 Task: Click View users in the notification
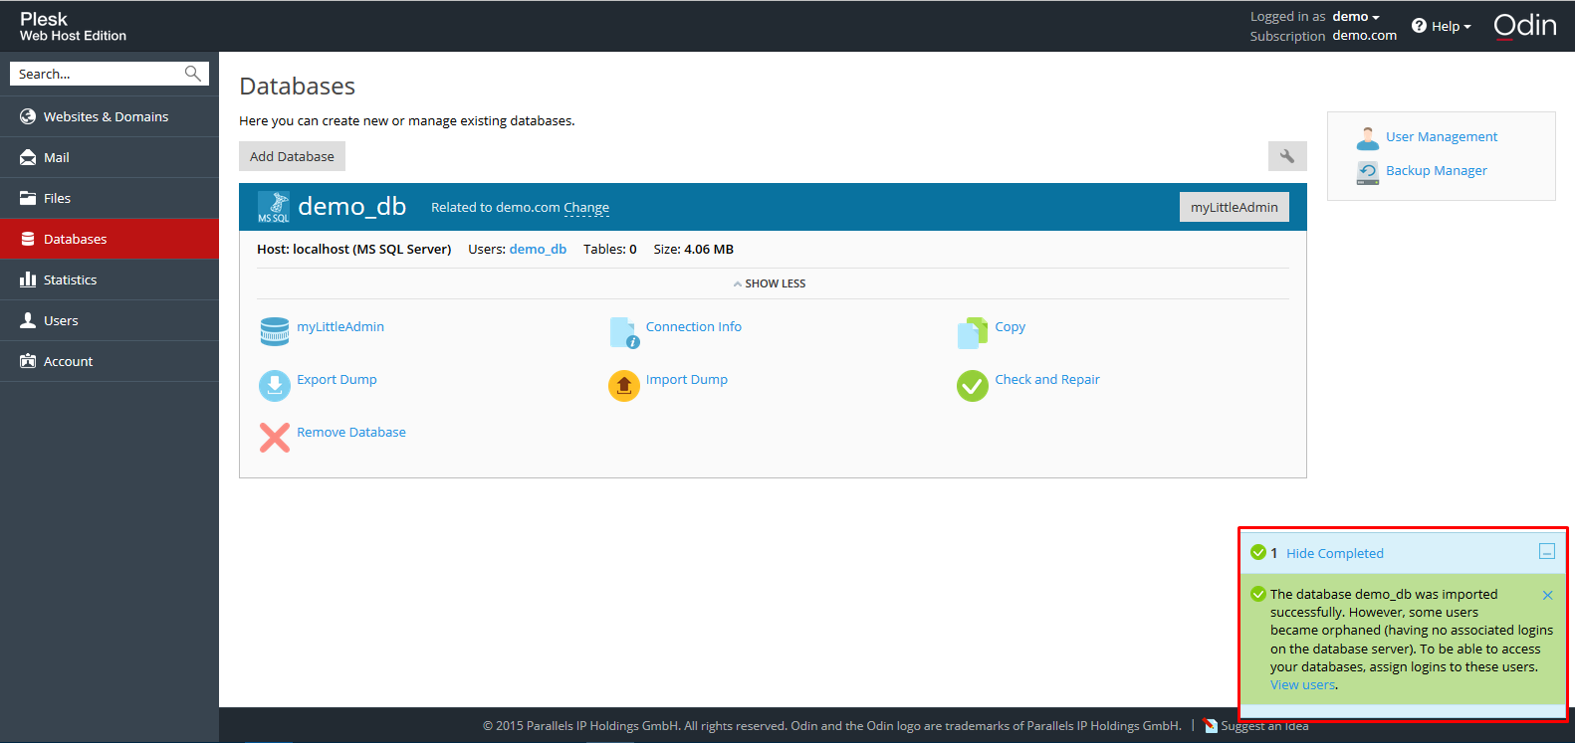click(x=1303, y=684)
